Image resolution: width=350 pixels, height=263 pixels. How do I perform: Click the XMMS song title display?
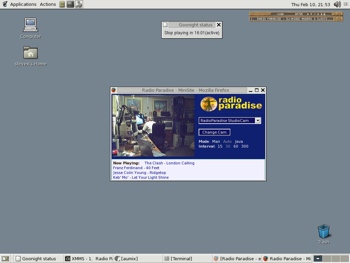[292, 19]
